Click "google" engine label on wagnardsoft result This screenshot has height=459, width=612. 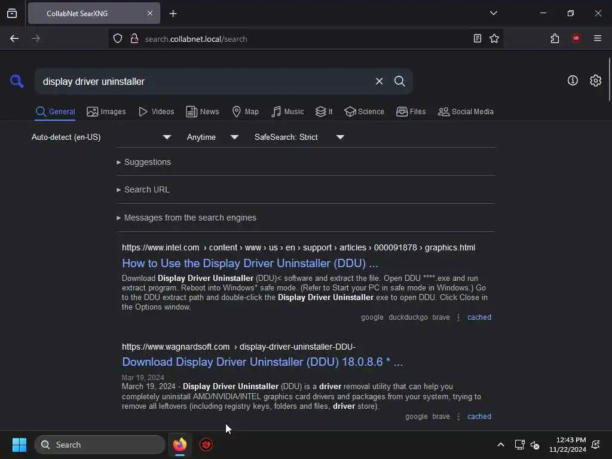tap(417, 417)
